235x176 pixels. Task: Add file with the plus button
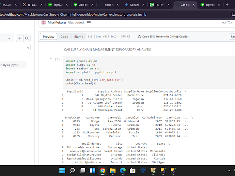tap(20, 38)
